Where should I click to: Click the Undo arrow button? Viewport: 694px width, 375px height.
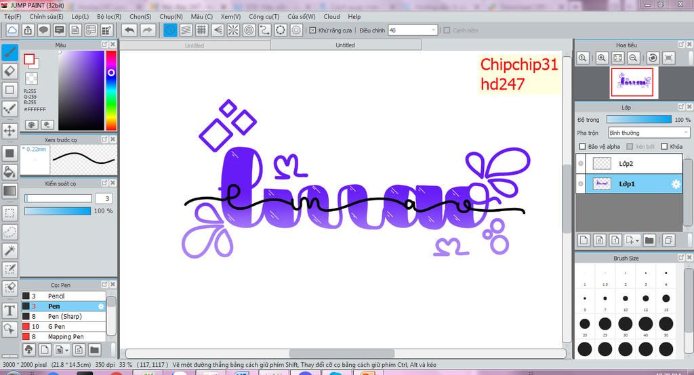point(129,30)
